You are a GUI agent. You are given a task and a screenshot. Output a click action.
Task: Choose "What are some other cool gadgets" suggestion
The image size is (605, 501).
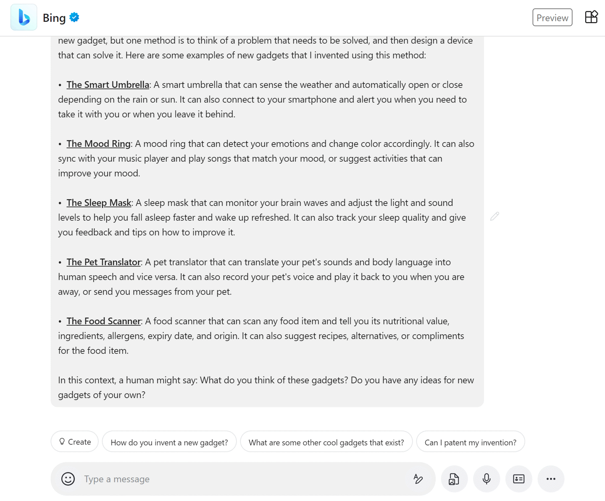click(326, 442)
